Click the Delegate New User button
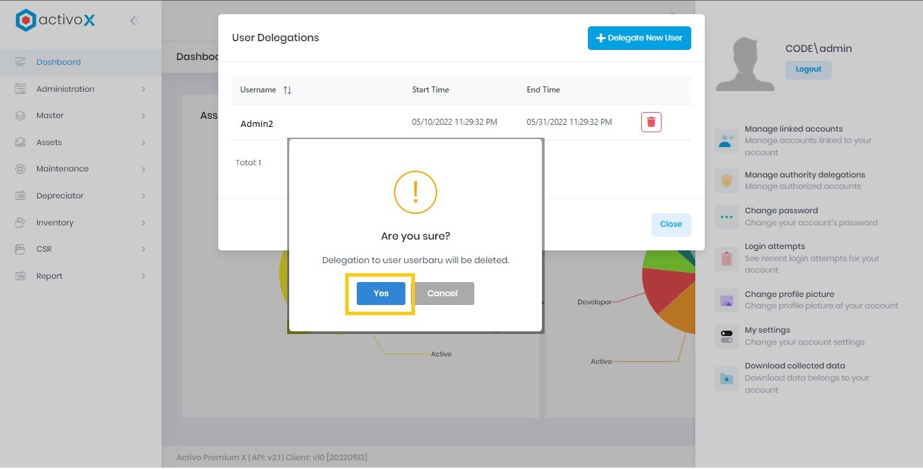 tap(639, 38)
